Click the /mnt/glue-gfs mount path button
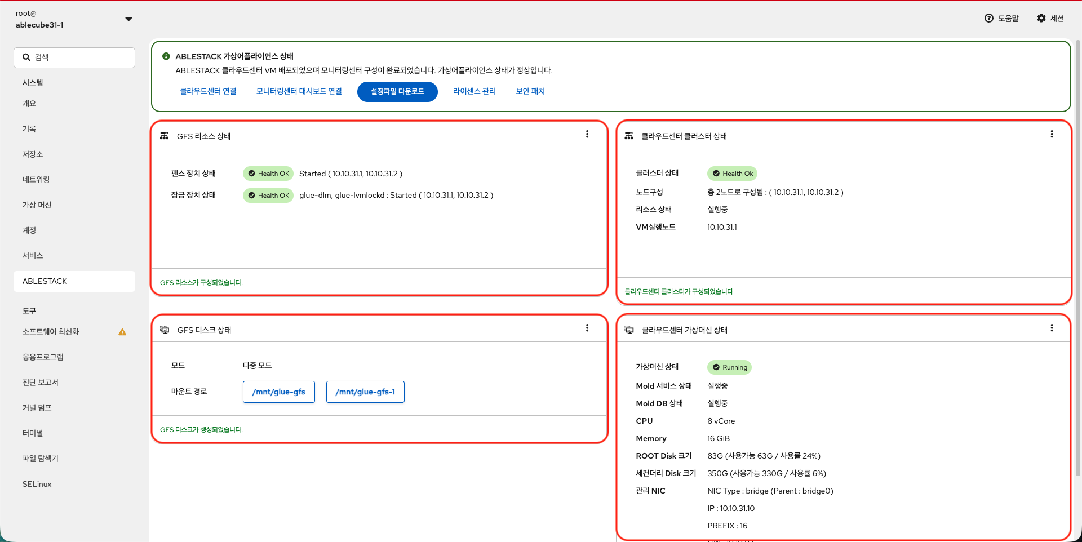 tap(279, 392)
